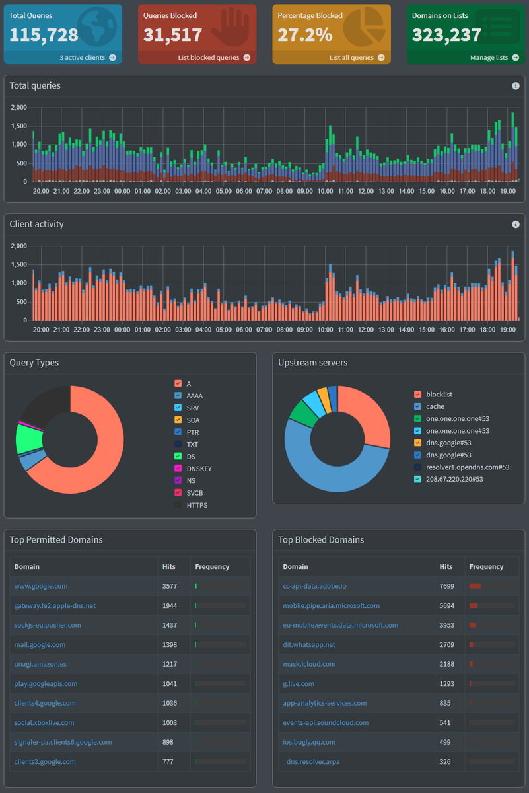Toggle the orange dns.google#53 checkbox
529x793 pixels.
click(417, 443)
